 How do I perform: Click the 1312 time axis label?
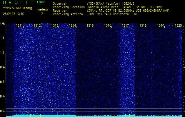click(x=37, y=25)
